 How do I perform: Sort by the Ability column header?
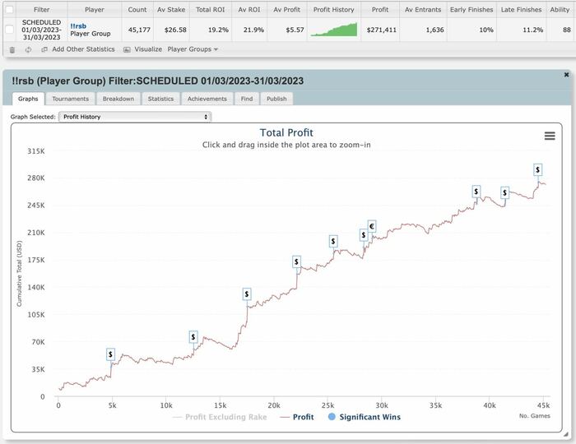coord(560,10)
